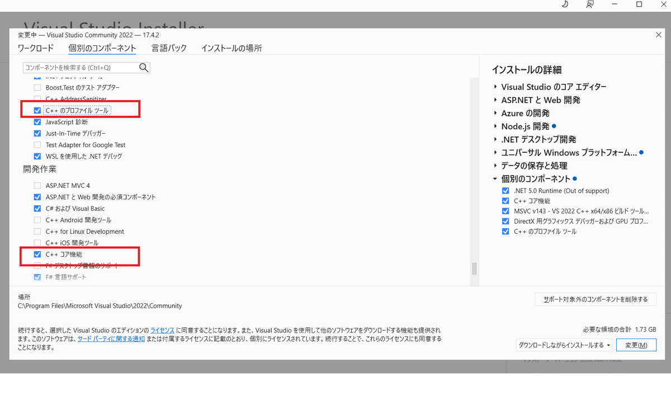This screenshot has height=400, width=671.
Task: Check C++ for Linux Development
Action: pyautogui.click(x=37, y=232)
